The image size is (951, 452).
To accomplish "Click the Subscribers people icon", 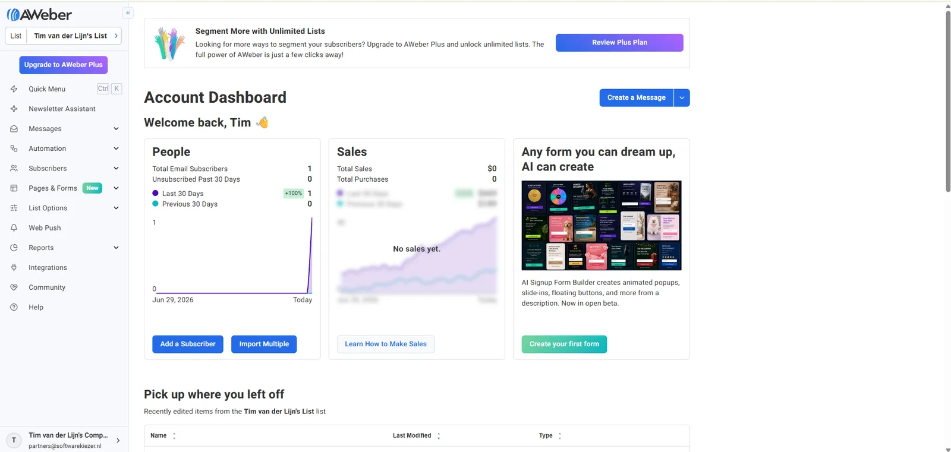I will tap(14, 169).
